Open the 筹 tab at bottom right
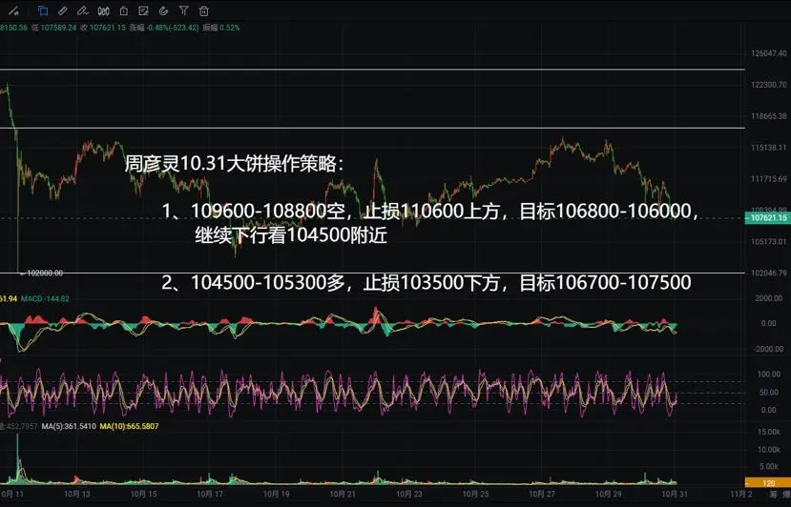Screen dimensions: 791x507 point(773,495)
